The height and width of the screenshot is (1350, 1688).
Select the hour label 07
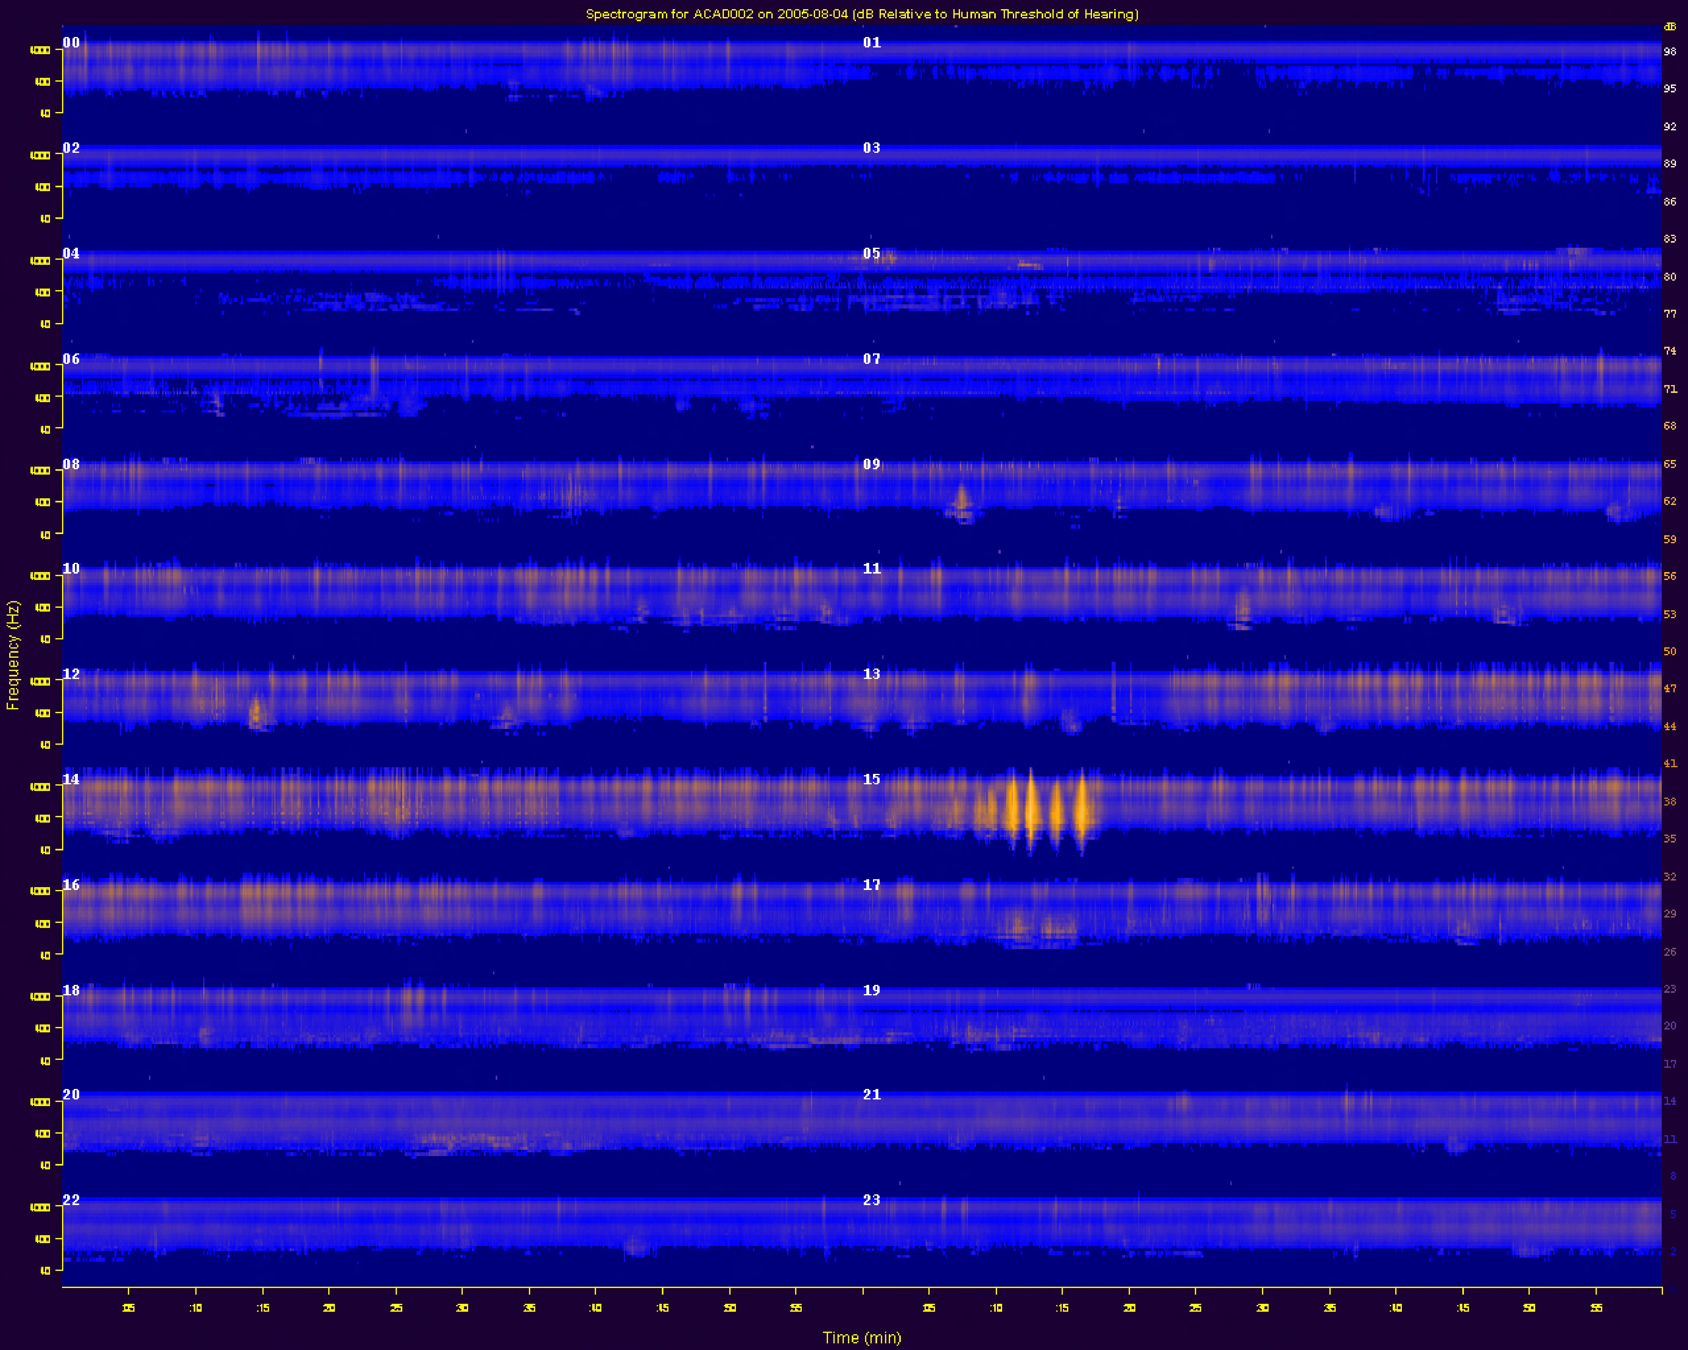click(x=871, y=359)
